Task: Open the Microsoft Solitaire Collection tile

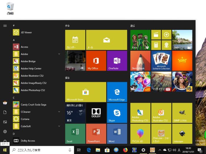Action: 161,61
